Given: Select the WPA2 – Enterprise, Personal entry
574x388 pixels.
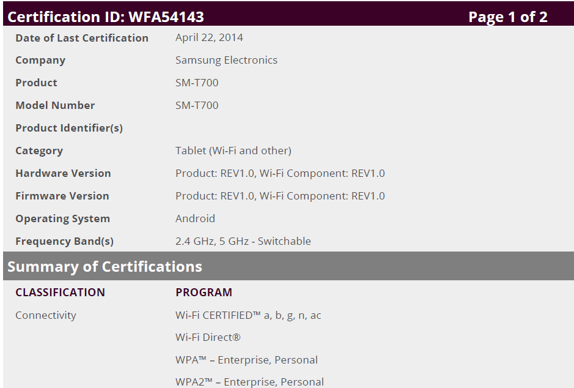Looking at the screenshot, I should click(x=249, y=382).
